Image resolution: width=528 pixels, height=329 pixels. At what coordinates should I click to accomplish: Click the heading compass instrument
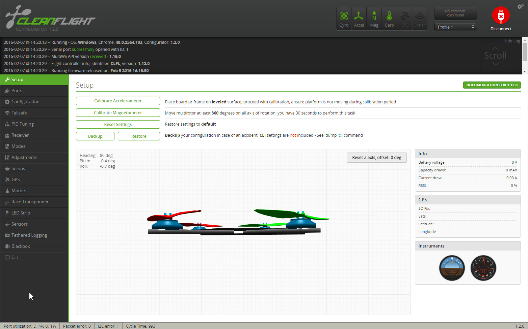[x=483, y=268]
